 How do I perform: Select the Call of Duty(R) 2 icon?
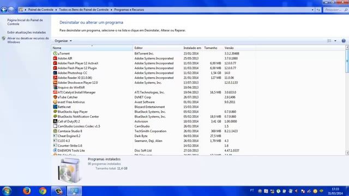55,121
